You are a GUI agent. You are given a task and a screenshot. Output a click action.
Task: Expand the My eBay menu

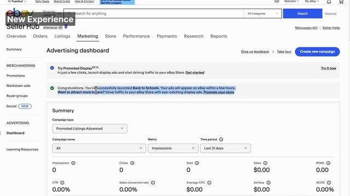click(312, 1)
